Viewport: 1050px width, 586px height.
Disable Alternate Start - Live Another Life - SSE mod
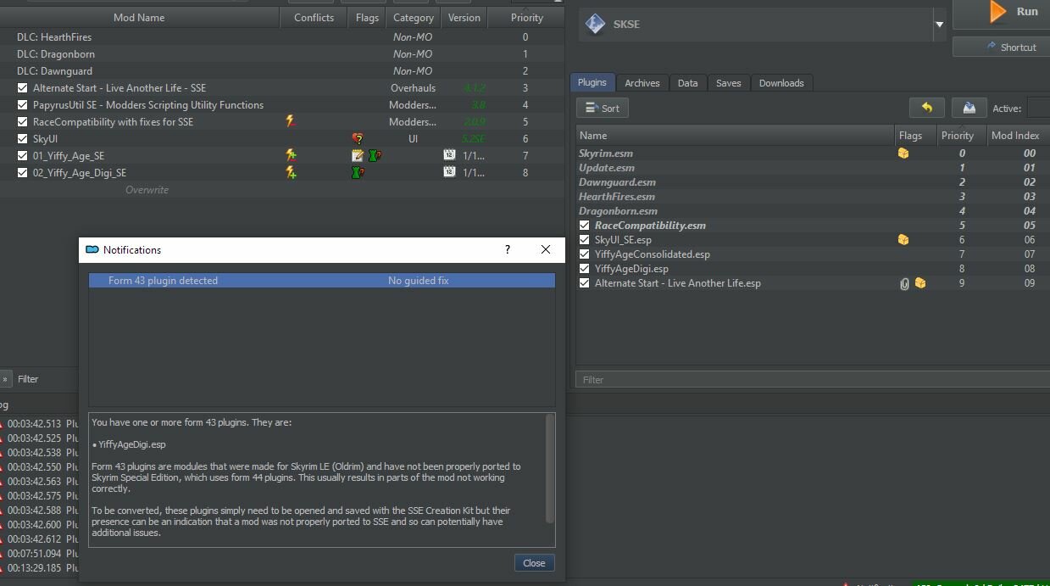coord(23,88)
